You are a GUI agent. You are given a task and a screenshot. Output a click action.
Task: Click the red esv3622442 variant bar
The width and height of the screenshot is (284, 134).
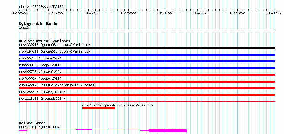[x=147, y=88]
